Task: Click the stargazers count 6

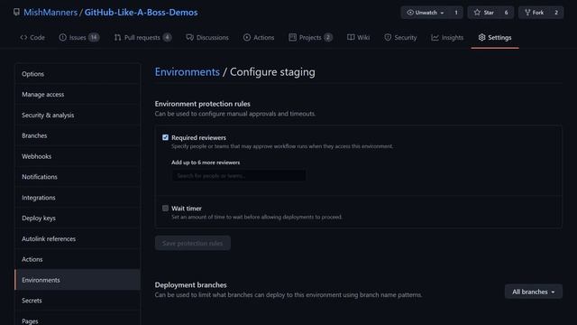Action: coord(506,13)
